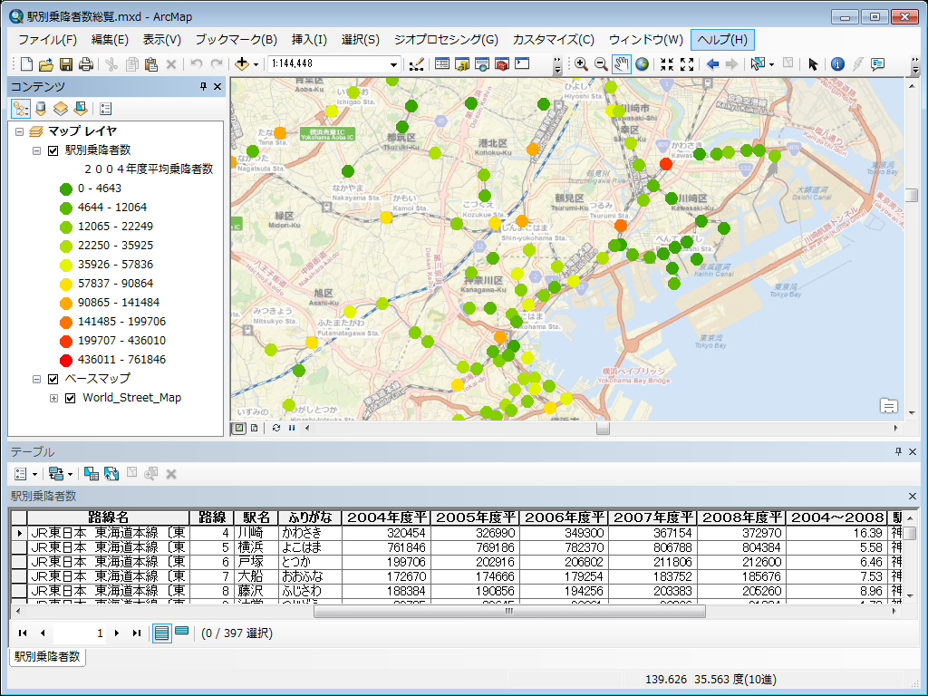Screen dimensions: 928x696
Task: Click the current record number field
Action: 79,633
